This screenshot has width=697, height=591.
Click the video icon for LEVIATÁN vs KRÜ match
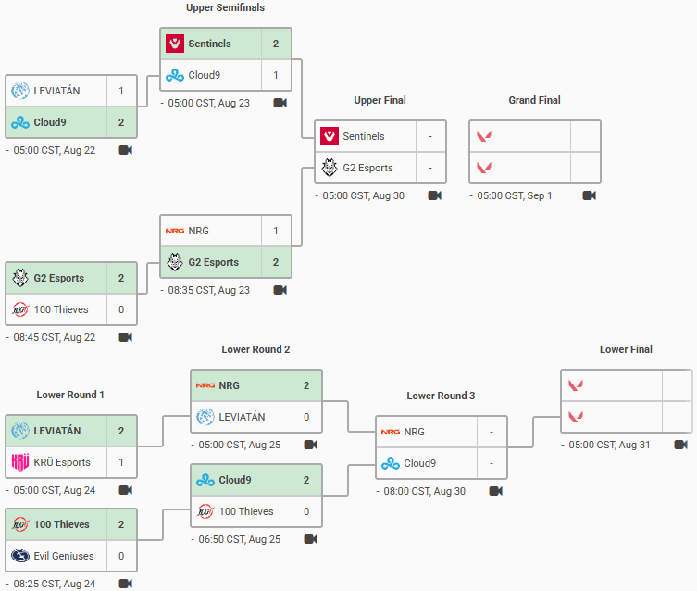[125, 491]
